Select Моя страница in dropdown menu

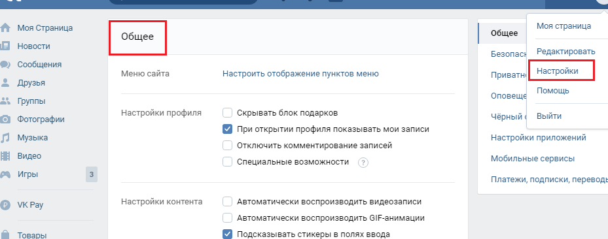coord(563,26)
